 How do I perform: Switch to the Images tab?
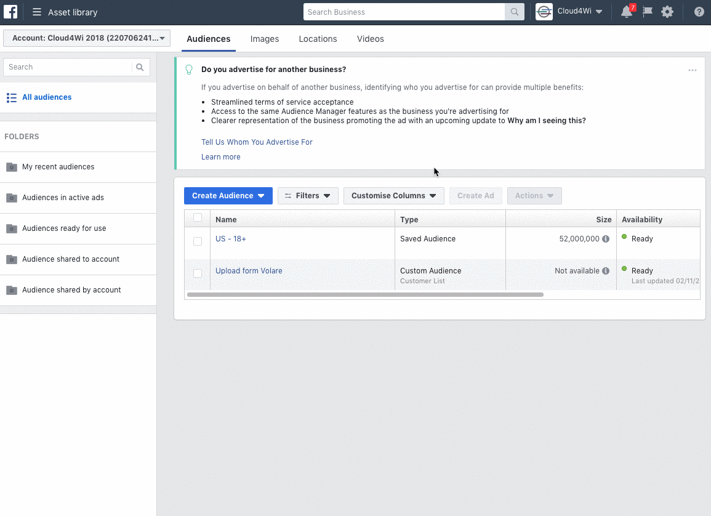coord(265,39)
